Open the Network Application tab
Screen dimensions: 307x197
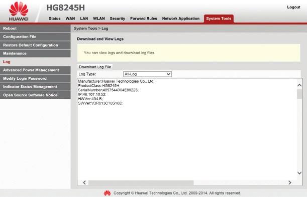pyautogui.click(x=181, y=19)
